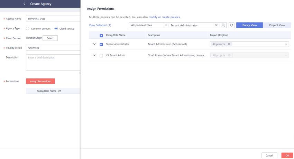294x159 pixels.
Task: Click the Project [Region] column header
Action: click(x=219, y=35)
